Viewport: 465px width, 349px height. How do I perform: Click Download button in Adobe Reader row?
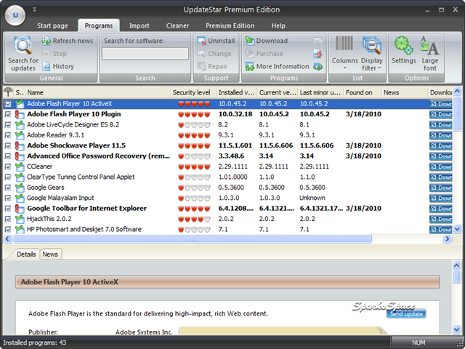coord(441,135)
